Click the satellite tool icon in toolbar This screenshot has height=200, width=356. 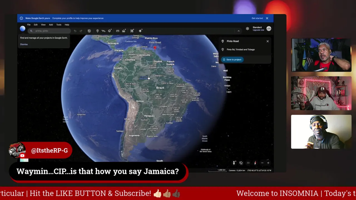[x=132, y=31]
